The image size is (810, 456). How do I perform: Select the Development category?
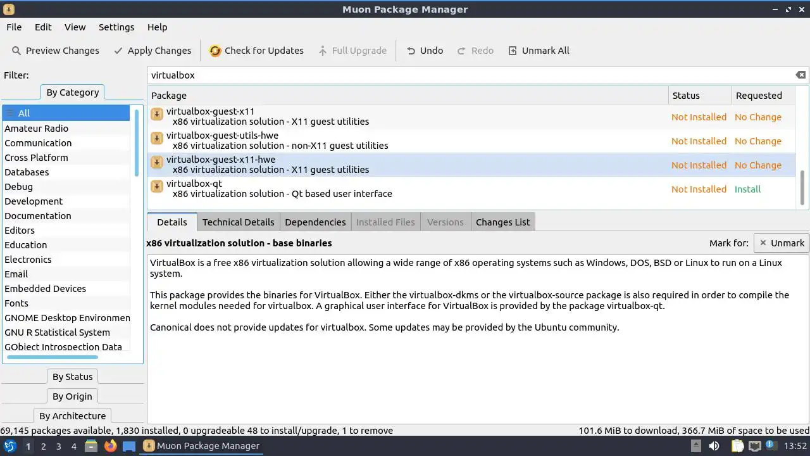pyautogui.click(x=66, y=201)
